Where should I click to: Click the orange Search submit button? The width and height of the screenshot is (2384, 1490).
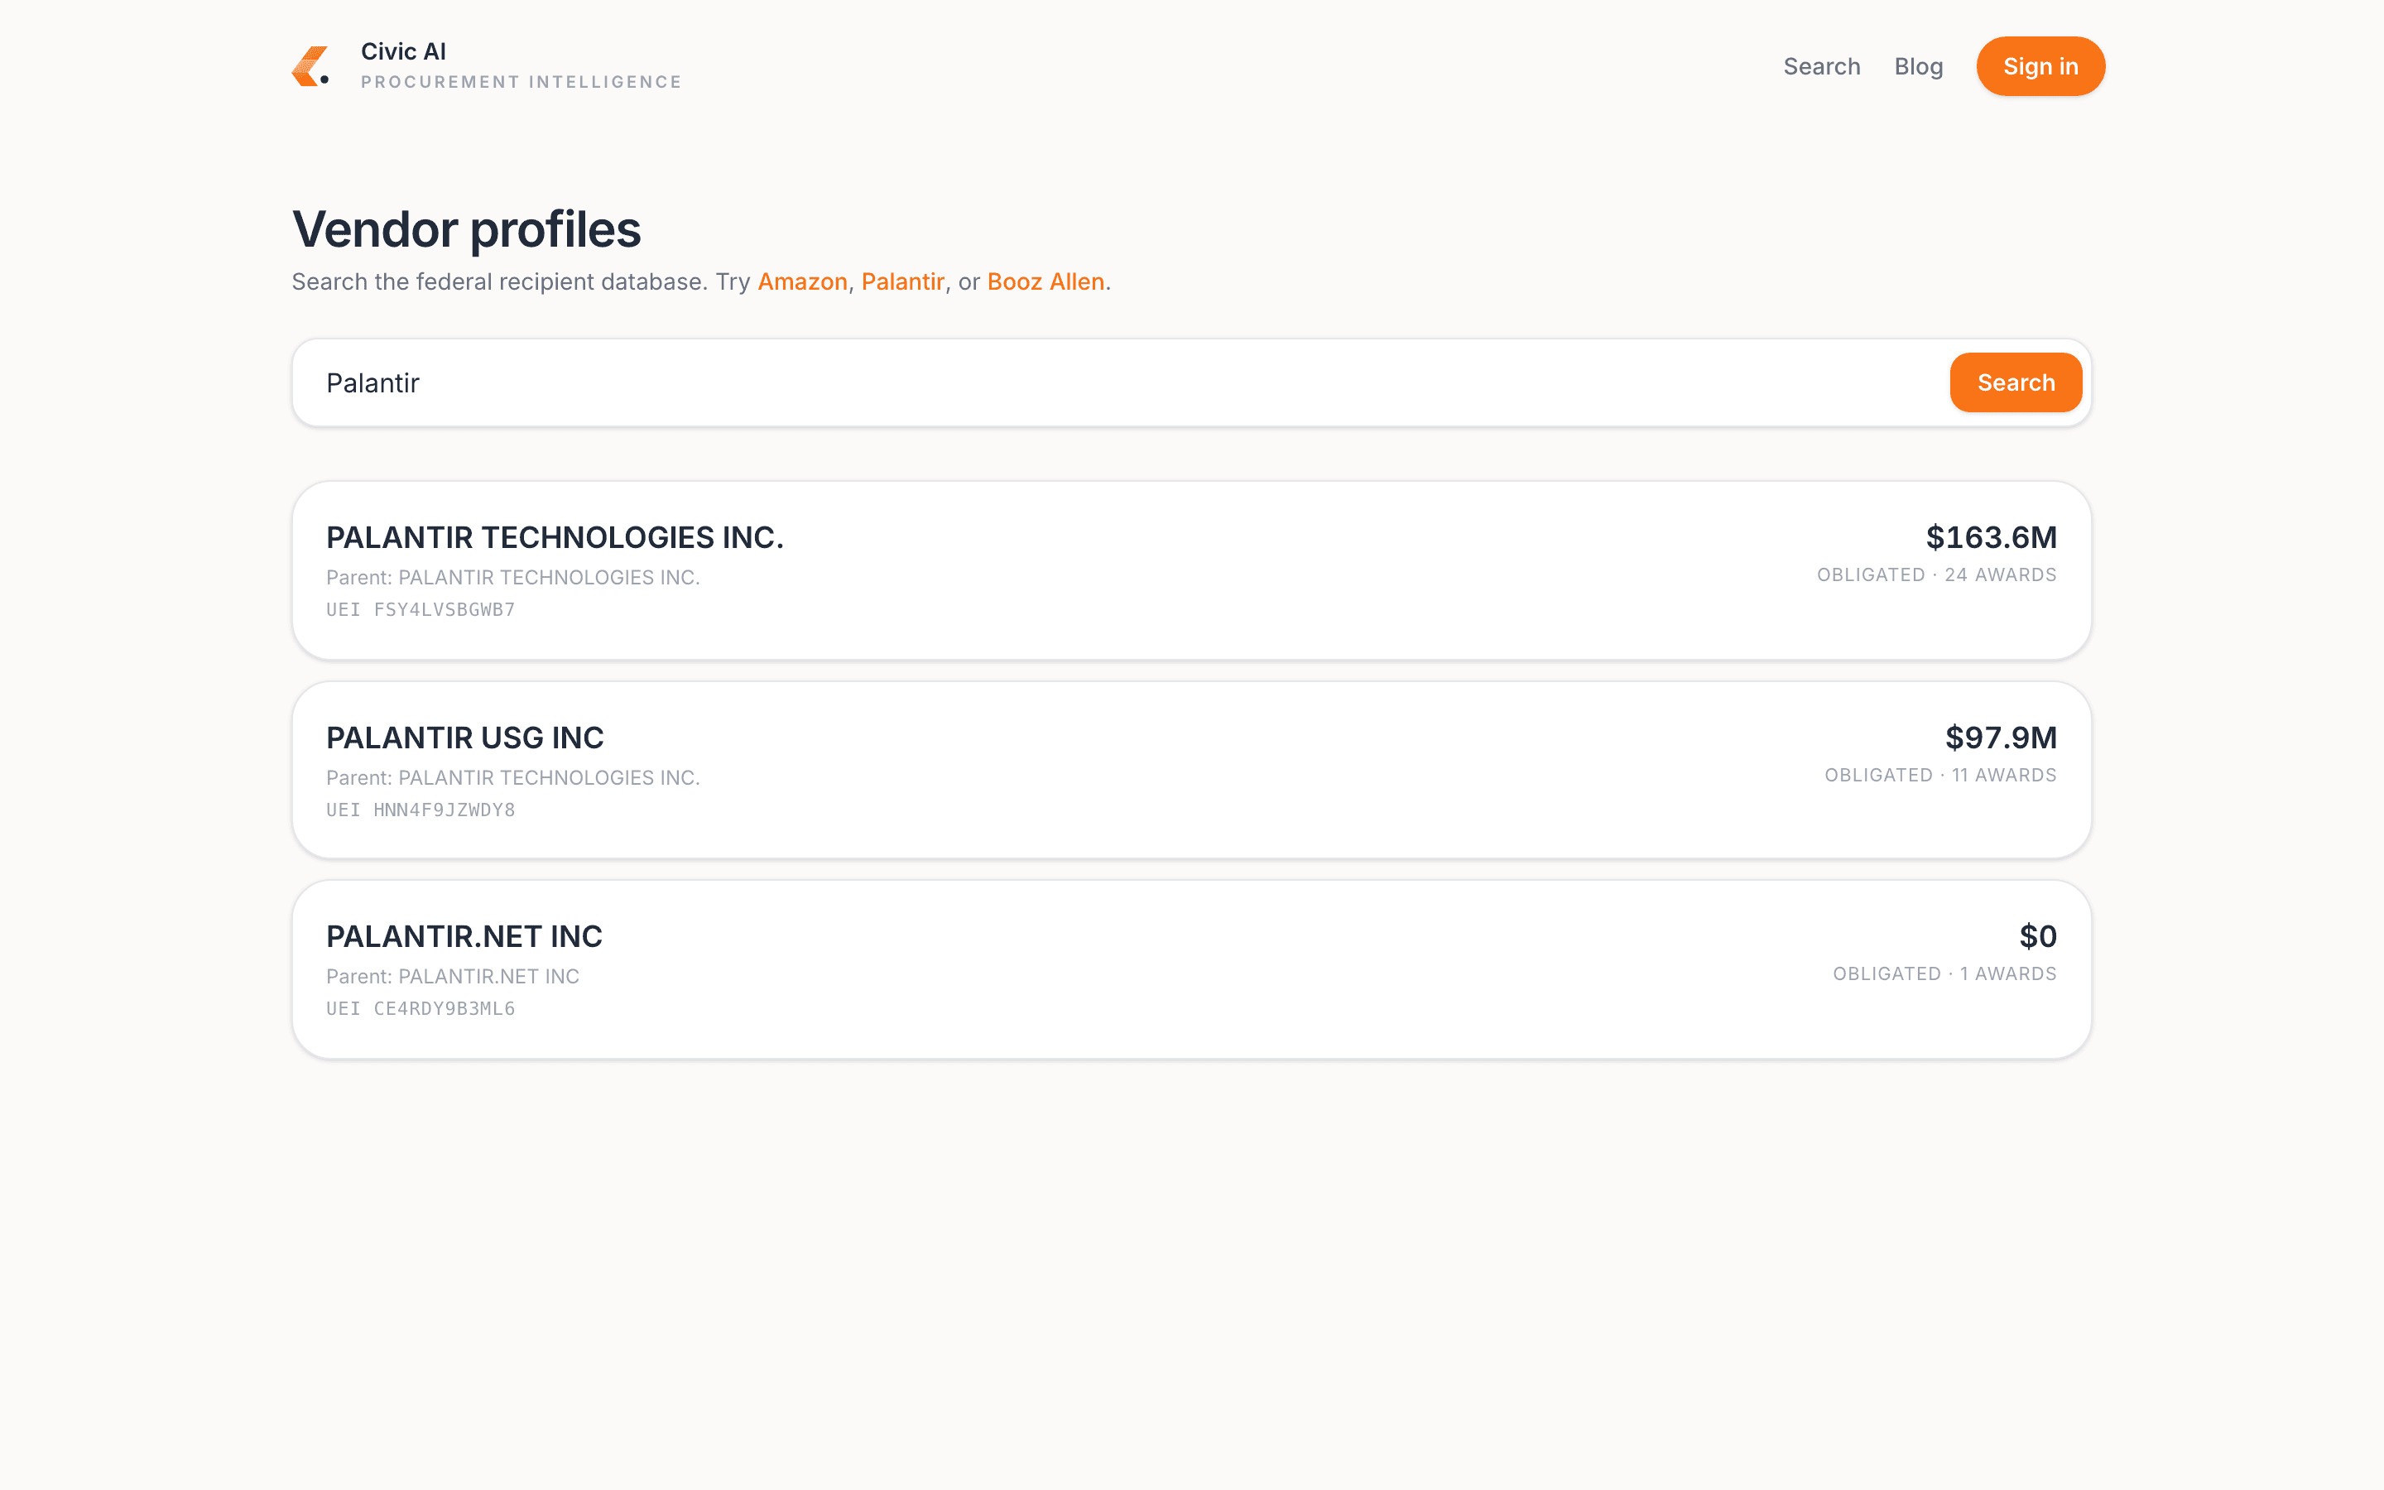coord(2016,382)
